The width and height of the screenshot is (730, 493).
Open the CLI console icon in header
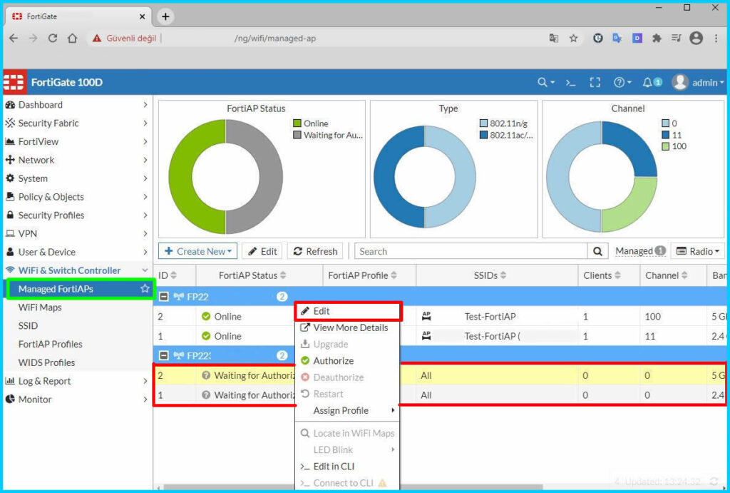570,83
